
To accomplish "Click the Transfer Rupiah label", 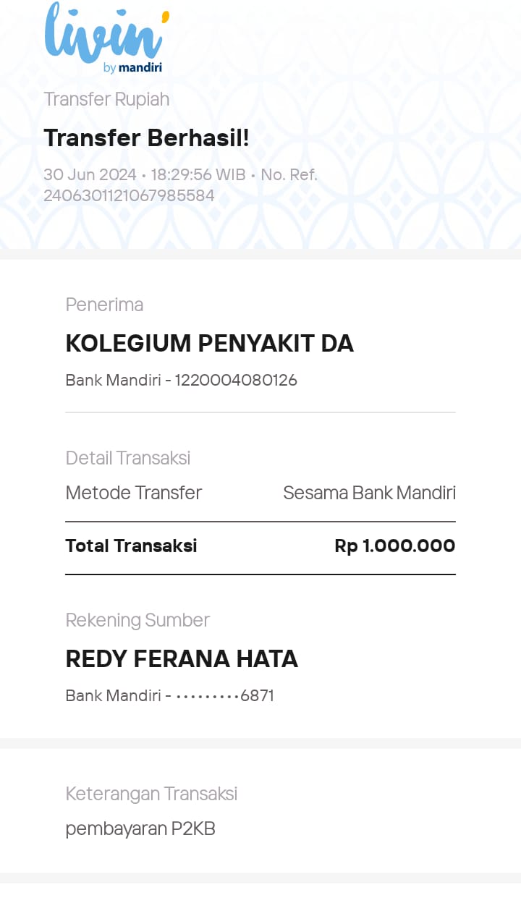I will (106, 99).
